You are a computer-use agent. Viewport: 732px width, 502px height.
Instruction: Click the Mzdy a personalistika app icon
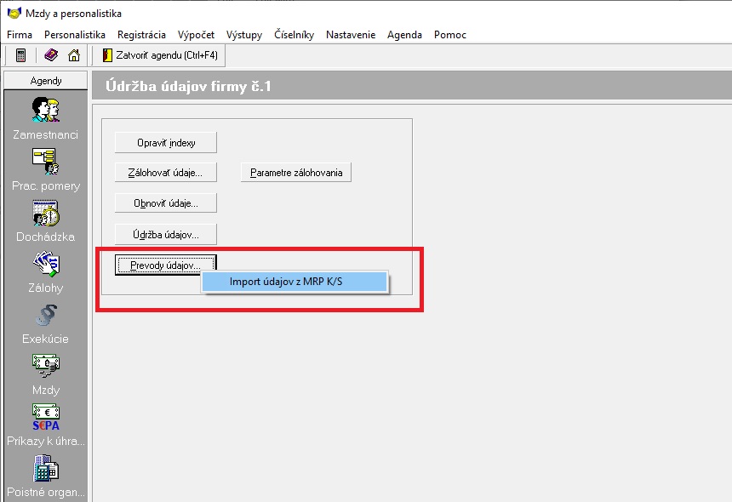tap(14, 14)
